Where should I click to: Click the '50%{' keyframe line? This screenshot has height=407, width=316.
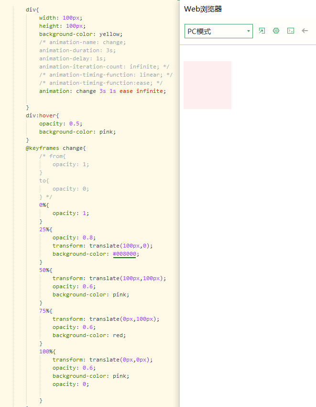[x=45, y=270]
